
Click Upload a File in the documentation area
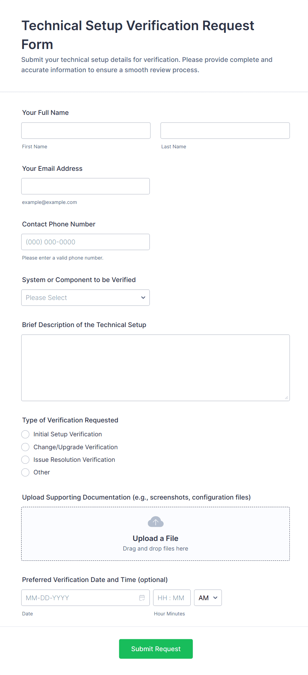pyautogui.click(x=155, y=538)
